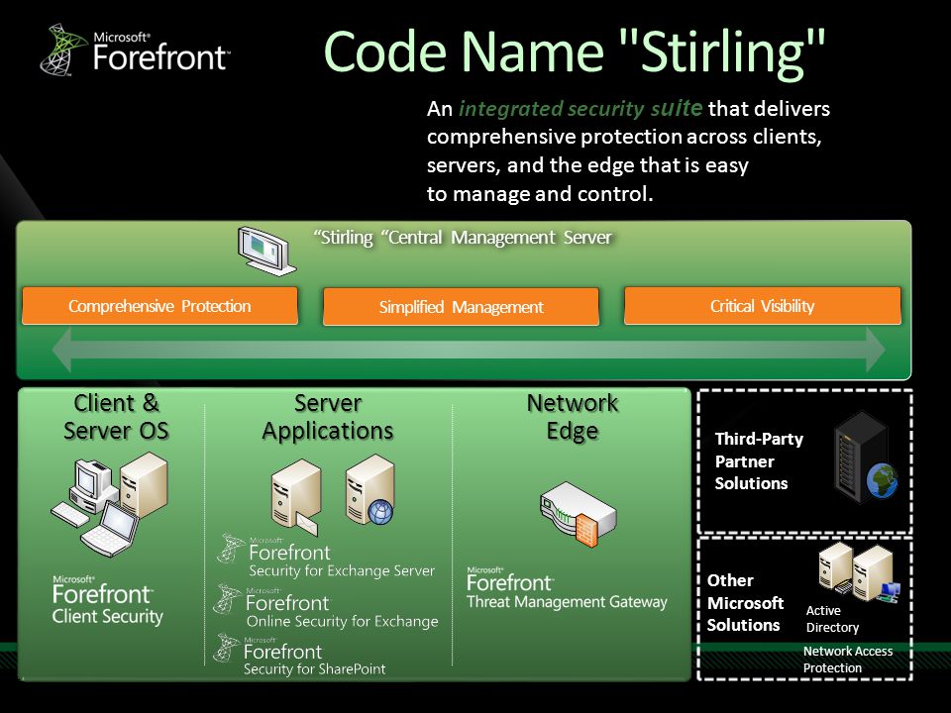The height and width of the screenshot is (713, 951).
Task: Click the 'Third-Party Partner Solutions' label
Action: tap(759, 460)
